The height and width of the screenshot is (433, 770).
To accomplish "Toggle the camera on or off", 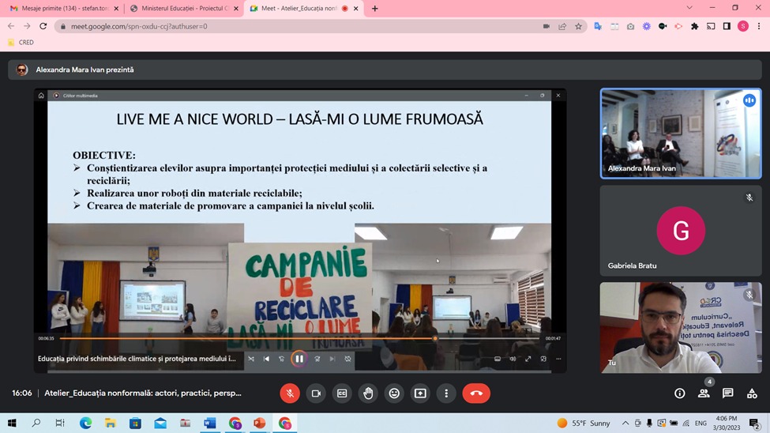I will click(316, 393).
